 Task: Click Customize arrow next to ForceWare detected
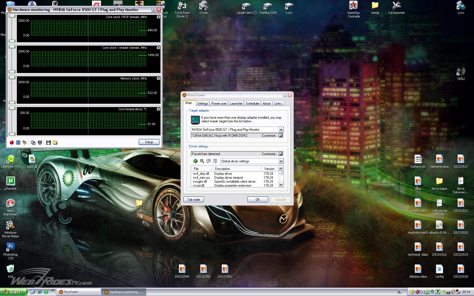(x=281, y=154)
